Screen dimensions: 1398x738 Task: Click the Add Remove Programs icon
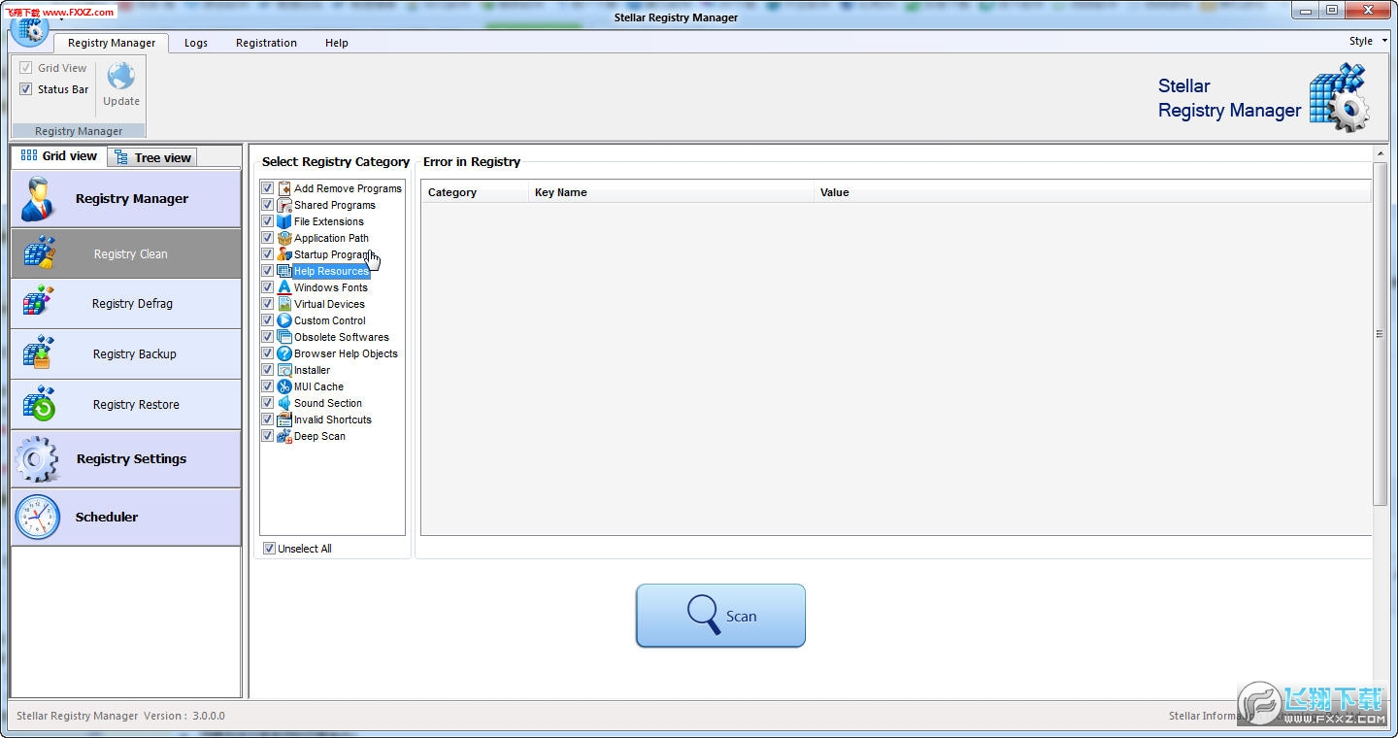(x=284, y=188)
